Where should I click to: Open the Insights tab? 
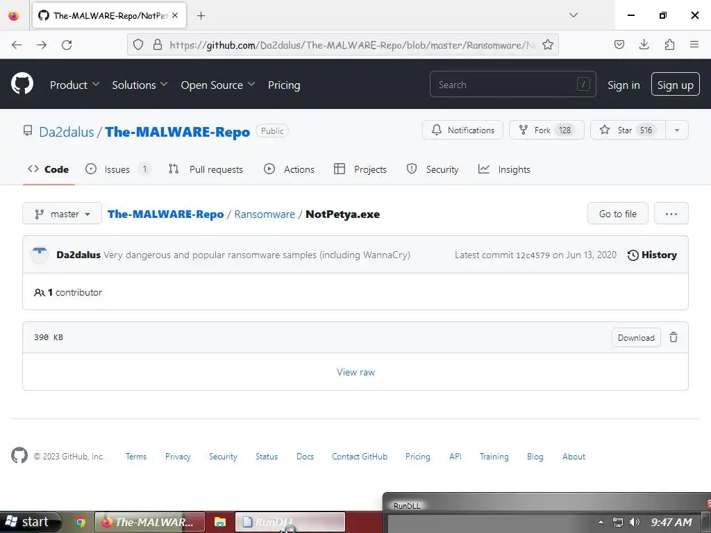point(504,169)
